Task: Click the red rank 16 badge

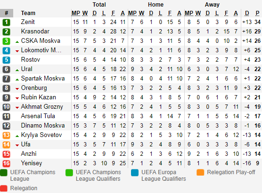Action: 6,163
